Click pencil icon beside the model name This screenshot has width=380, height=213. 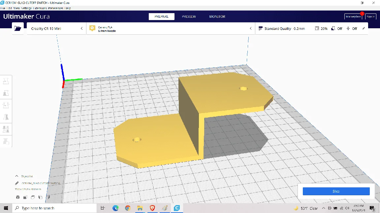pos(17,183)
